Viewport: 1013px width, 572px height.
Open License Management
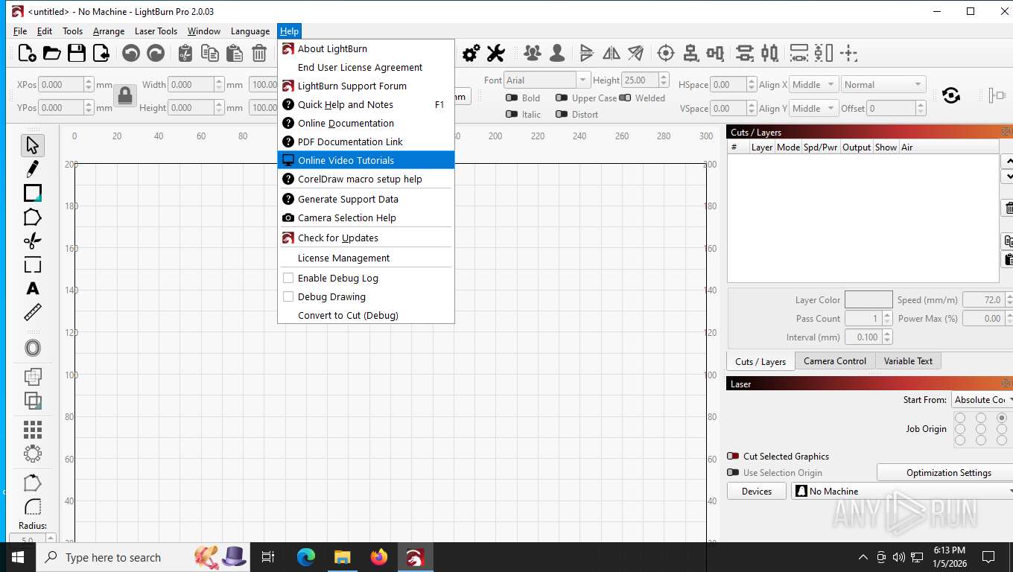(366, 258)
